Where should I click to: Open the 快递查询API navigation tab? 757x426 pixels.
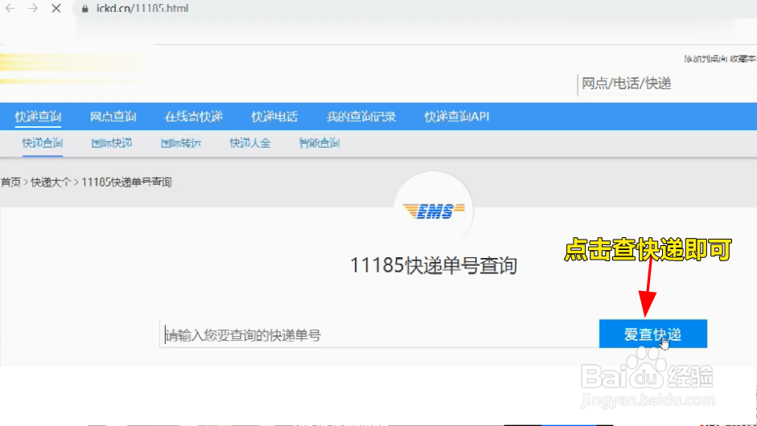(457, 117)
